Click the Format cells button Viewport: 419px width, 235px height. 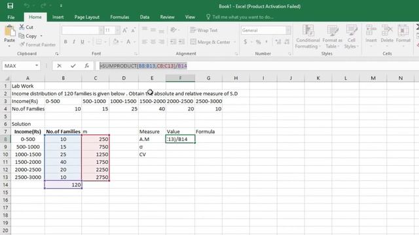point(403,36)
